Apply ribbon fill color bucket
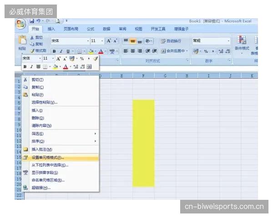 91,51
